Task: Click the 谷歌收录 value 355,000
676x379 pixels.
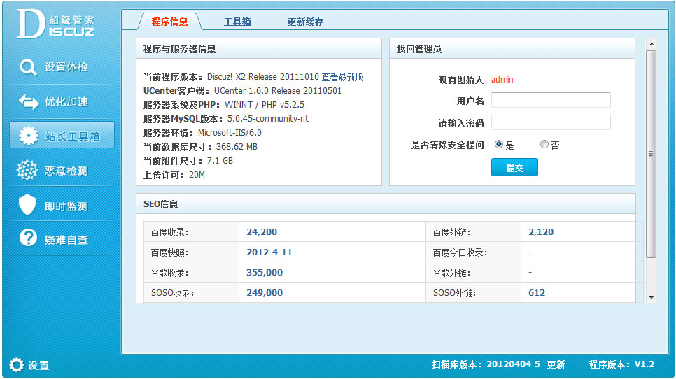Action: pos(265,272)
